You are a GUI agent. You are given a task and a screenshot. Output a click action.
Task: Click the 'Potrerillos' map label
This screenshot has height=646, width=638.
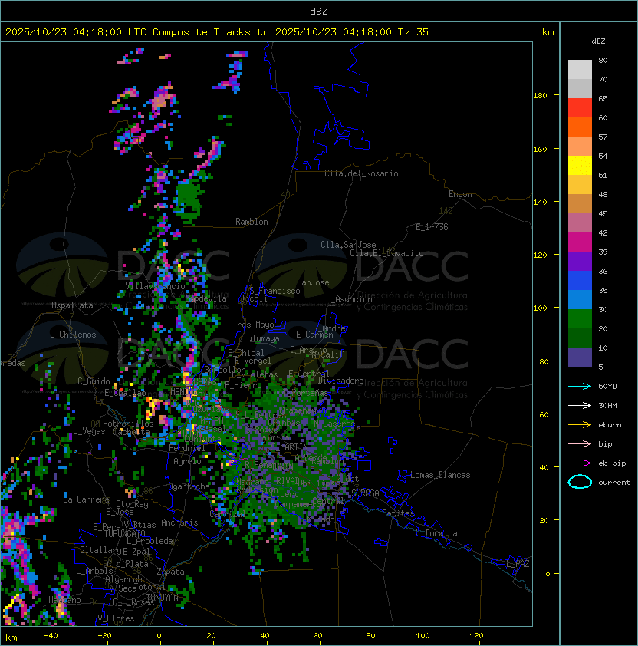pyautogui.click(x=128, y=424)
